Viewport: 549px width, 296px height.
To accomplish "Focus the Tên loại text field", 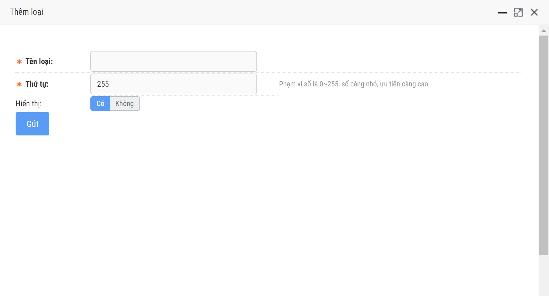I will pyautogui.click(x=173, y=61).
